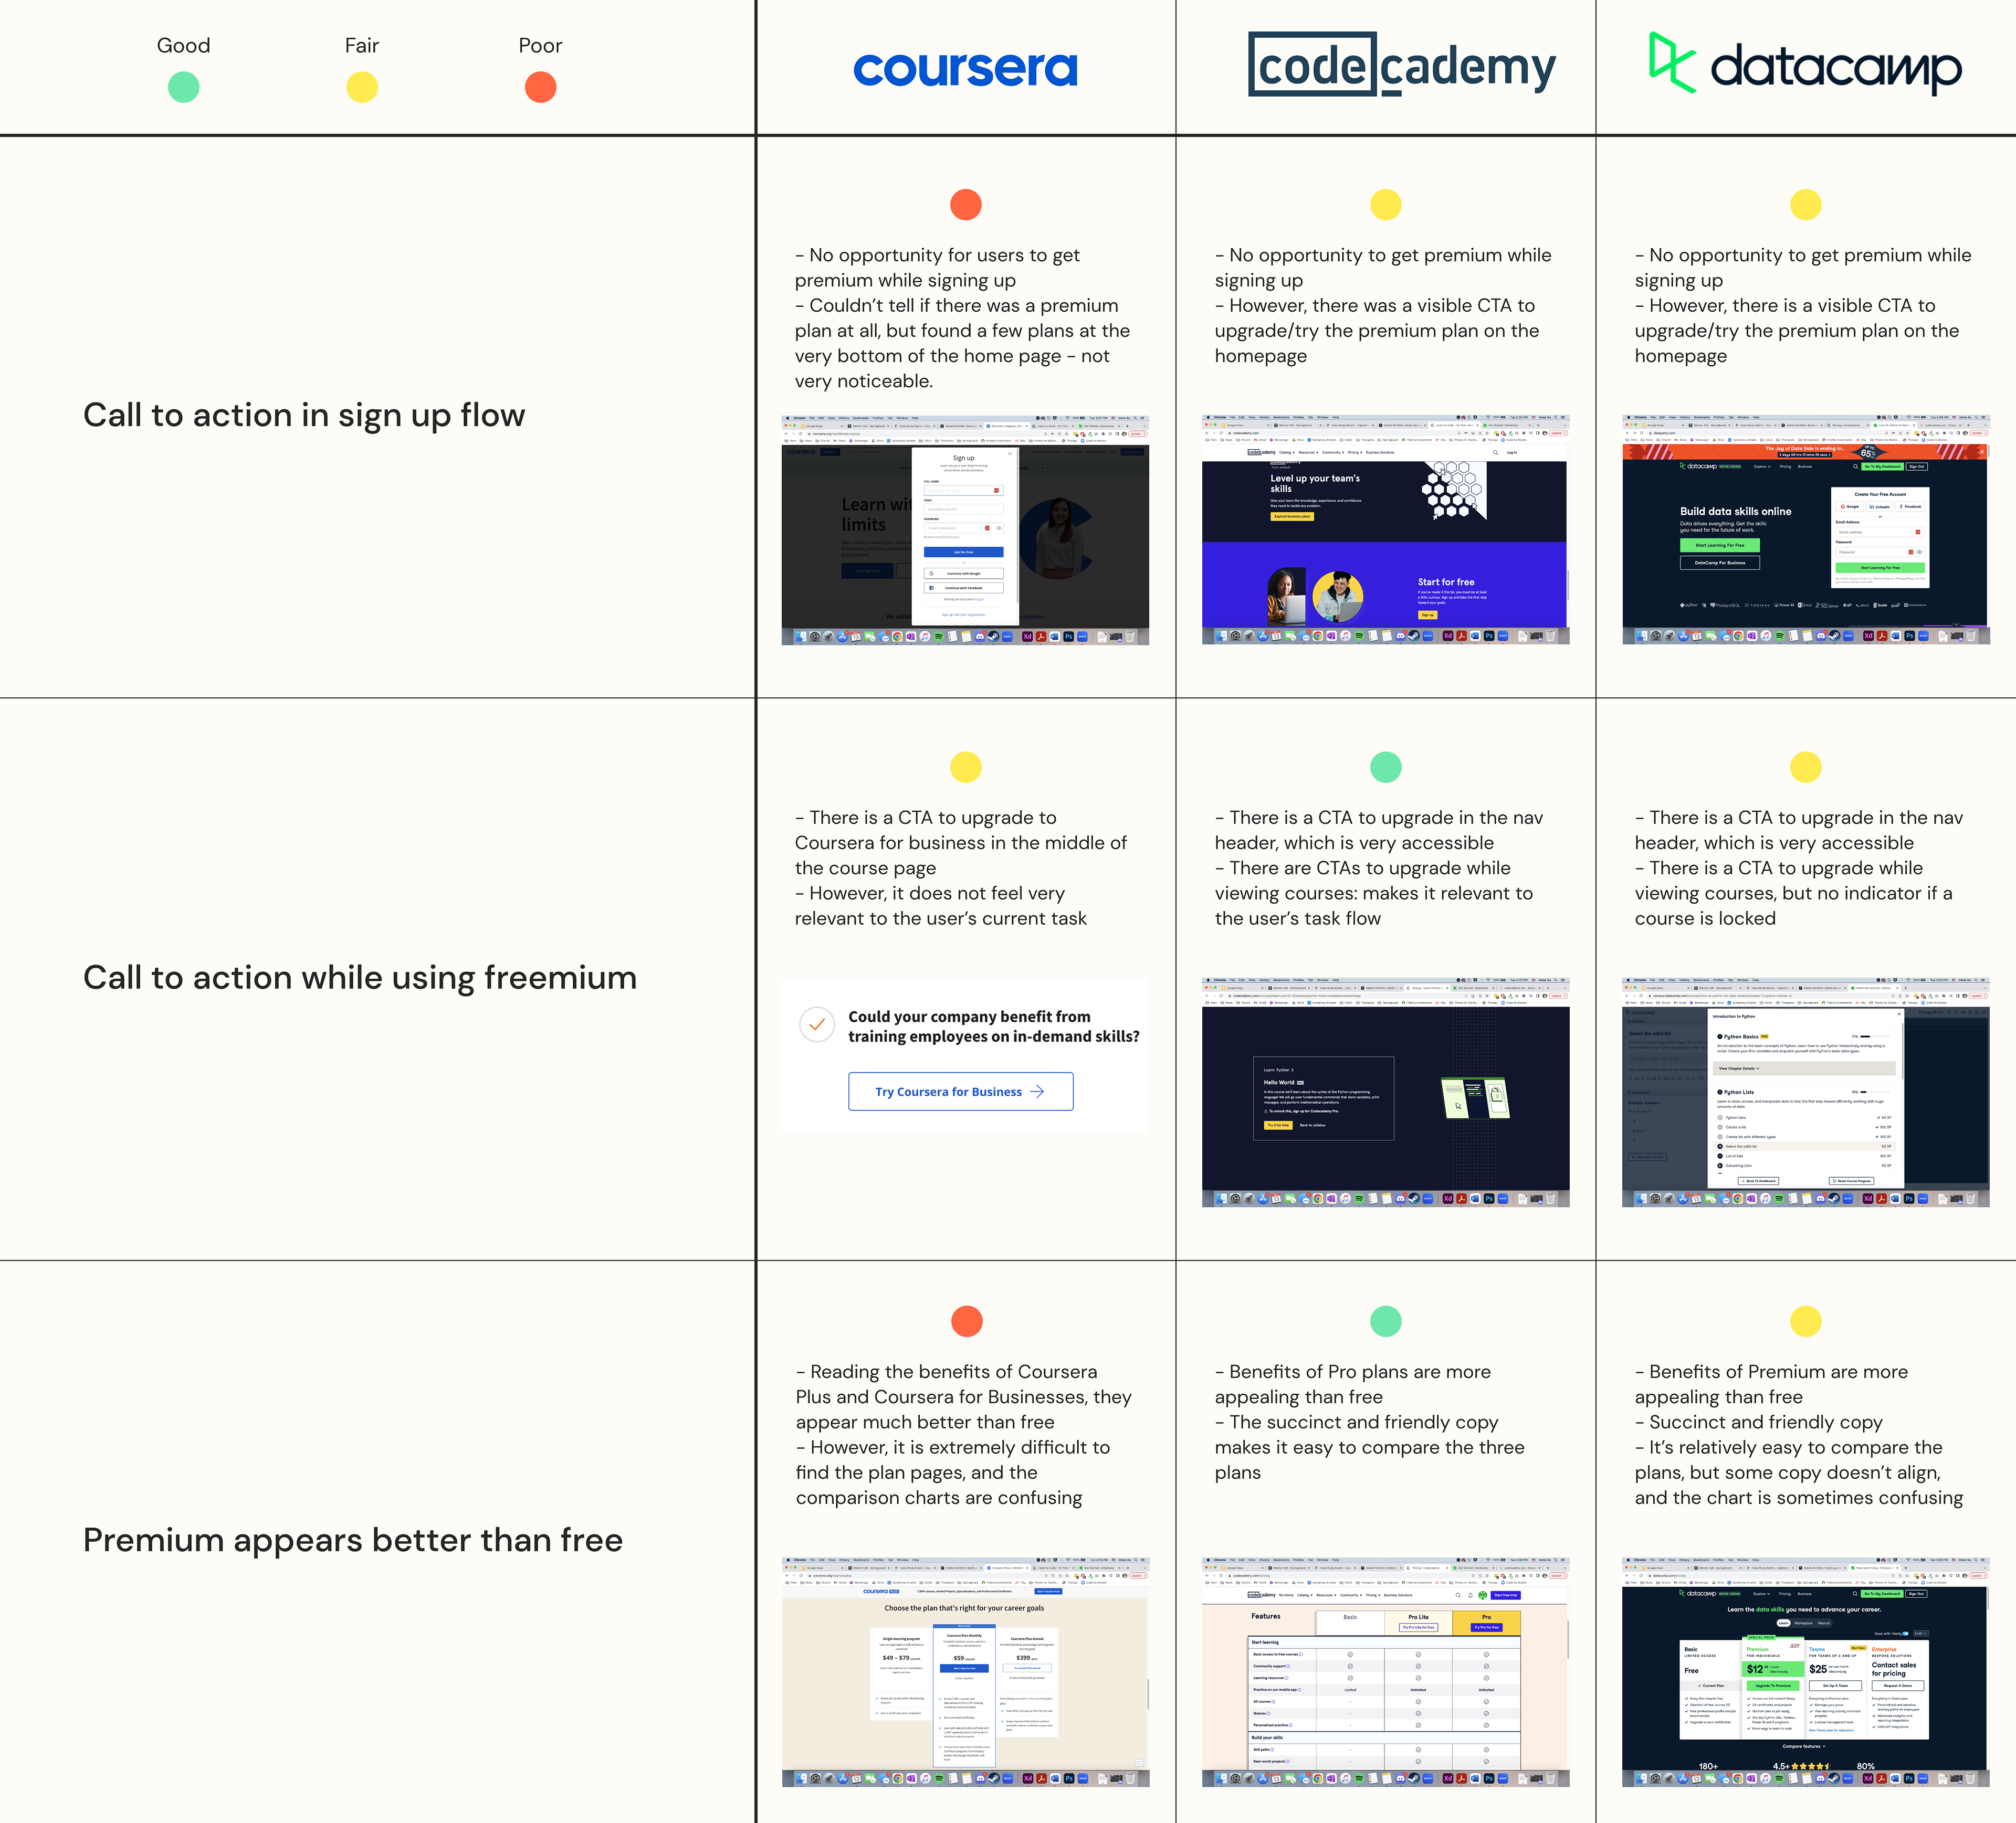
Task: Open the DataCamp 'Build data skills online' screenshot
Action: (1805, 529)
